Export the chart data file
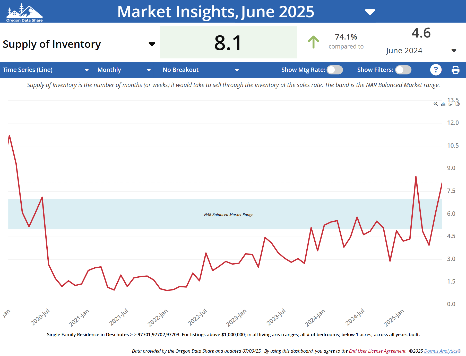 (458, 104)
